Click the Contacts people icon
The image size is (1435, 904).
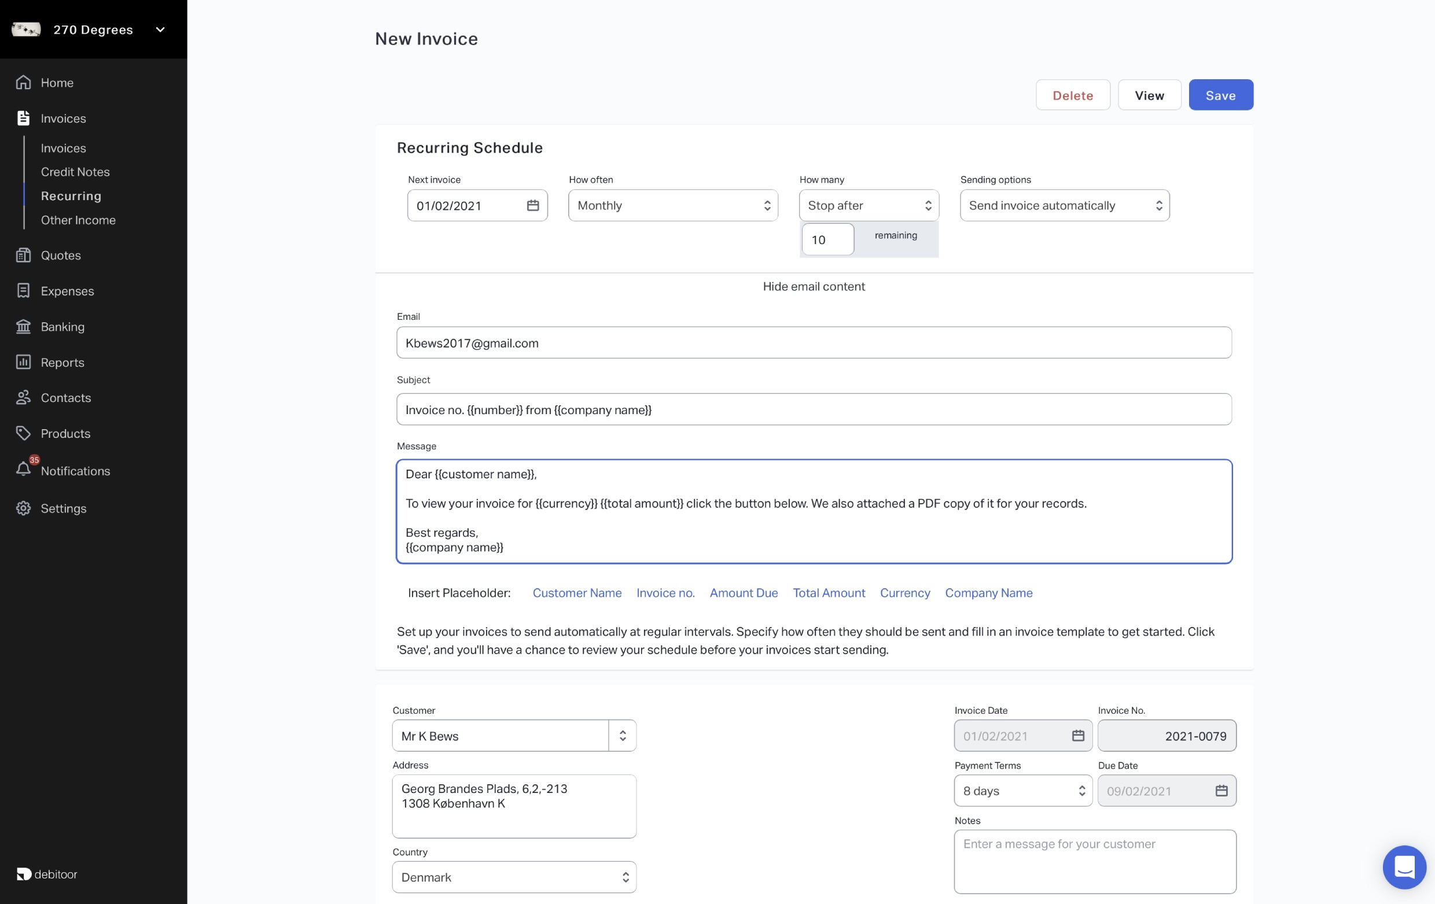click(x=23, y=398)
